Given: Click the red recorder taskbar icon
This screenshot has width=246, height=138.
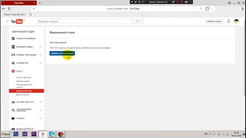Looking at the screenshot, I should pyautogui.click(x=61, y=134).
